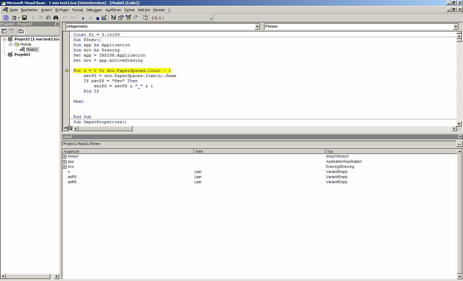The height and width of the screenshot is (281, 463).
Task: Click the Save icon in the toolbar
Action: (x=24, y=18)
